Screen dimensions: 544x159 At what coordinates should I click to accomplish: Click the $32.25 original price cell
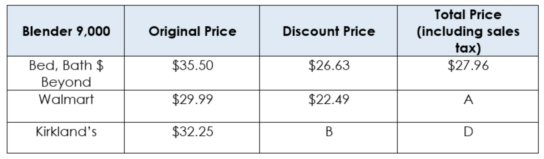pos(192,132)
